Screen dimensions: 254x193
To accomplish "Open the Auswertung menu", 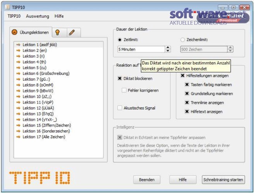I will (38, 16).
